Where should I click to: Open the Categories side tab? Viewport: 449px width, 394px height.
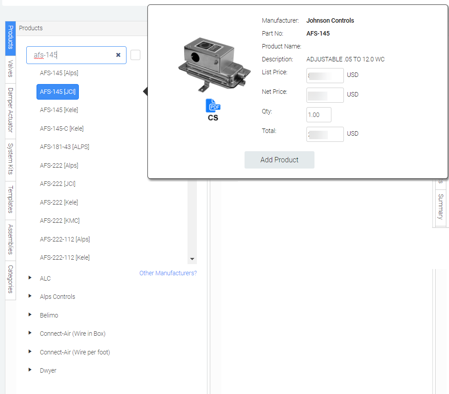[11, 280]
